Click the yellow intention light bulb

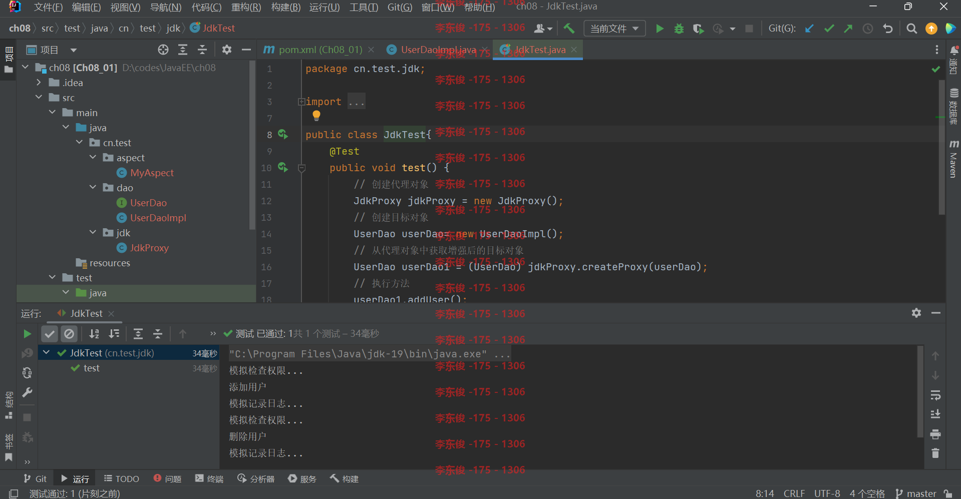click(316, 116)
